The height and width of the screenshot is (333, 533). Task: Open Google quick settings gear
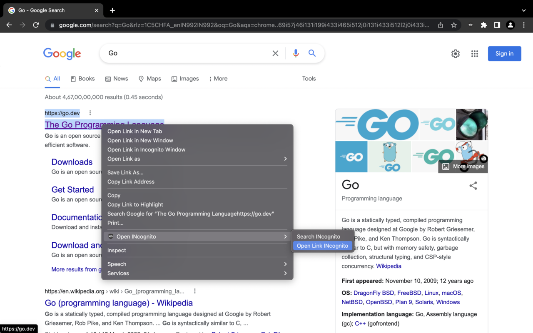(x=456, y=54)
